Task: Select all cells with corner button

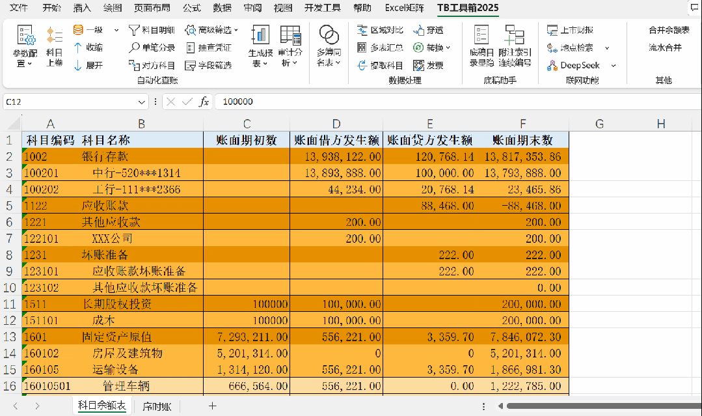Action: click(x=13, y=123)
